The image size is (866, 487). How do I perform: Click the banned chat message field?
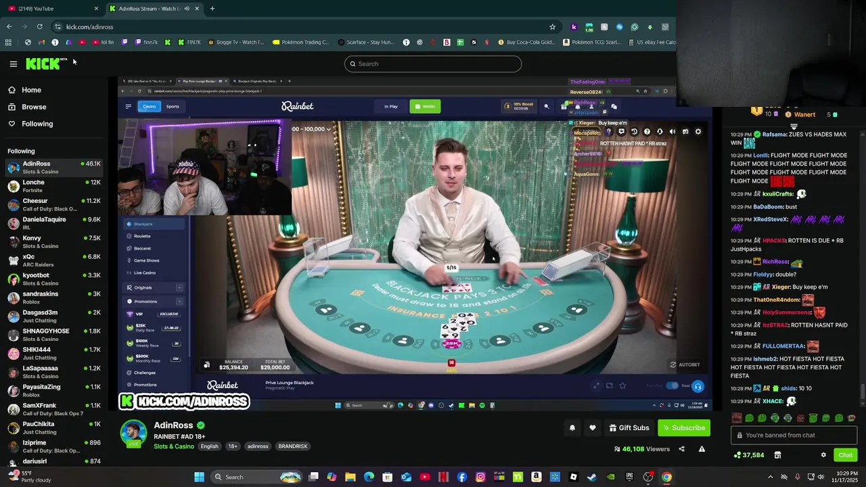coord(794,435)
